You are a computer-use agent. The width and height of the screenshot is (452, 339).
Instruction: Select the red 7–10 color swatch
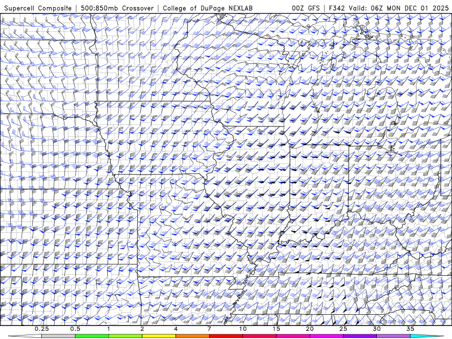(x=226, y=336)
